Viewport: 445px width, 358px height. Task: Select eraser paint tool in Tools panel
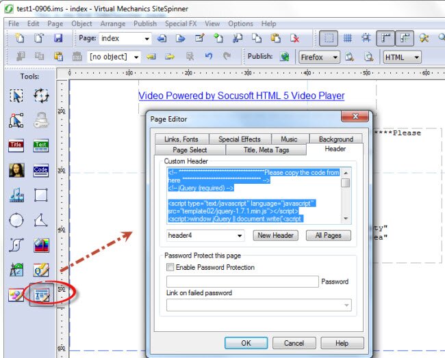pos(16,295)
